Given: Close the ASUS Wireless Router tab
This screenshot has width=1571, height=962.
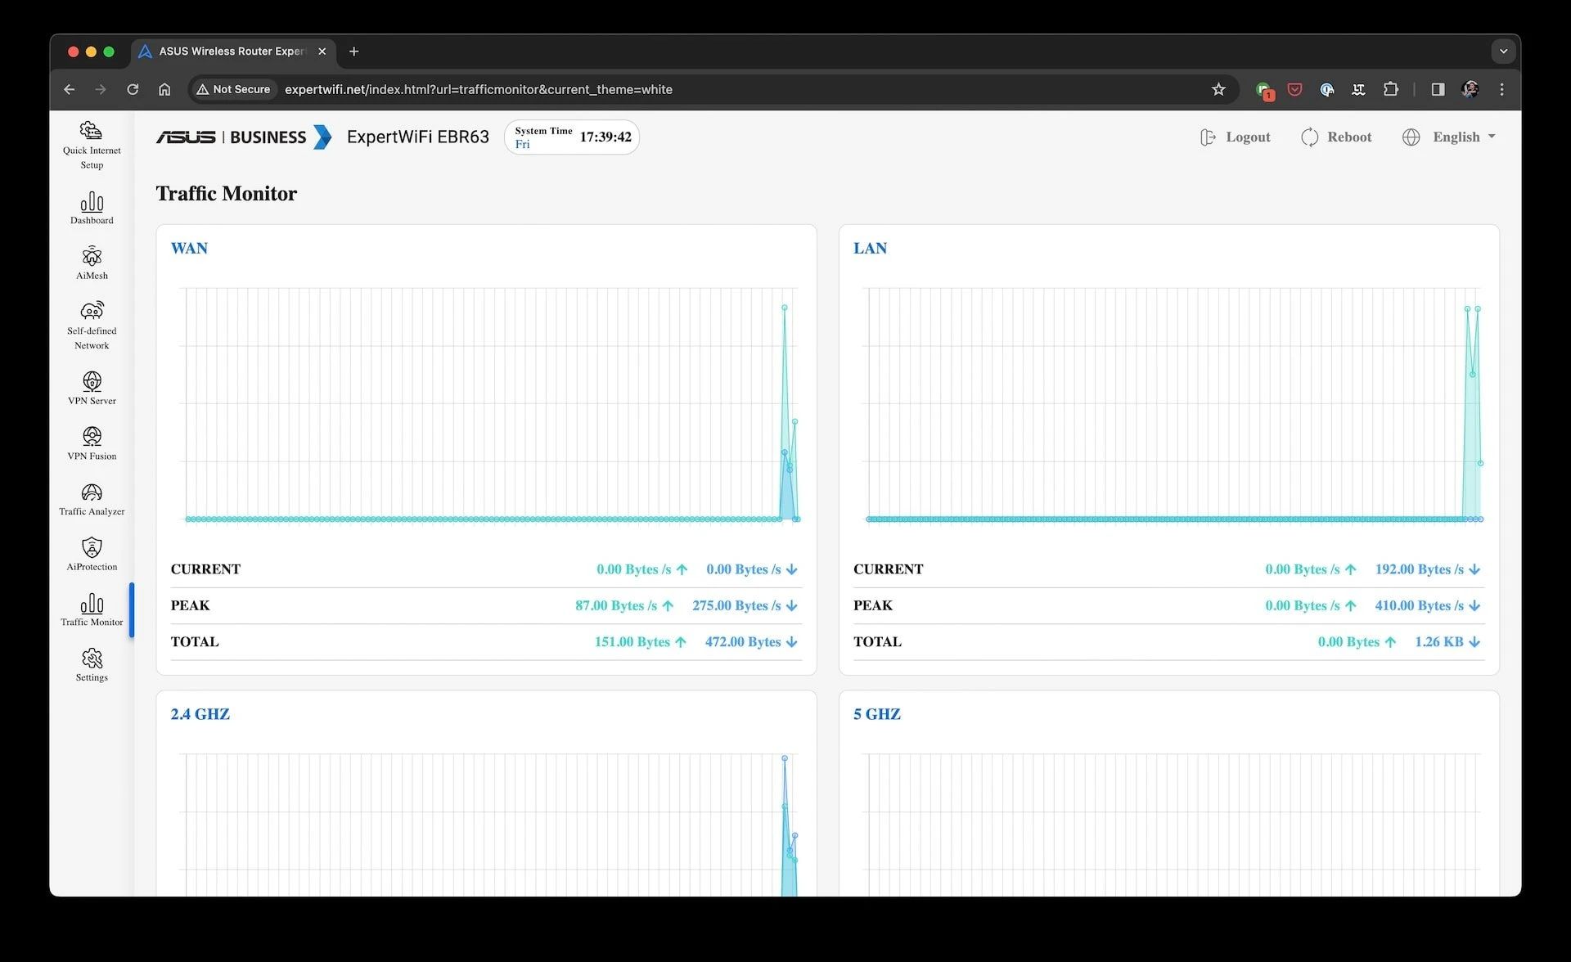Looking at the screenshot, I should coord(322,51).
